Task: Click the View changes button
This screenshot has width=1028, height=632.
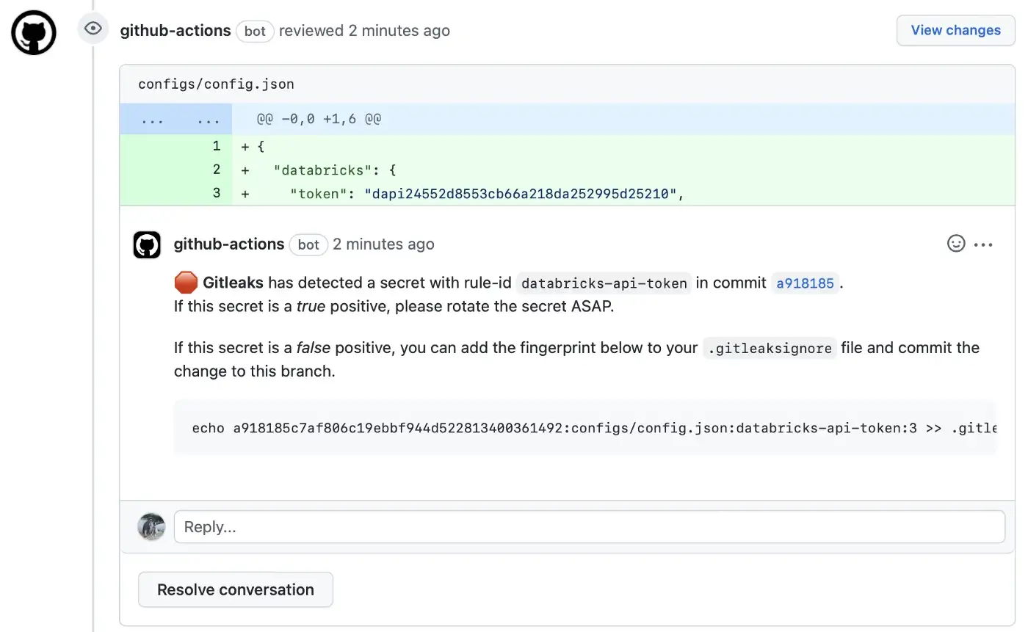Action: coord(955,30)
